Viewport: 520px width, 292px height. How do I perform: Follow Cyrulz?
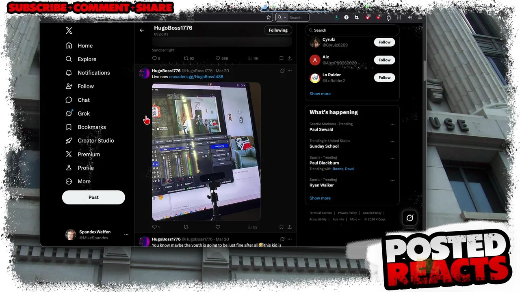point(384,42)
